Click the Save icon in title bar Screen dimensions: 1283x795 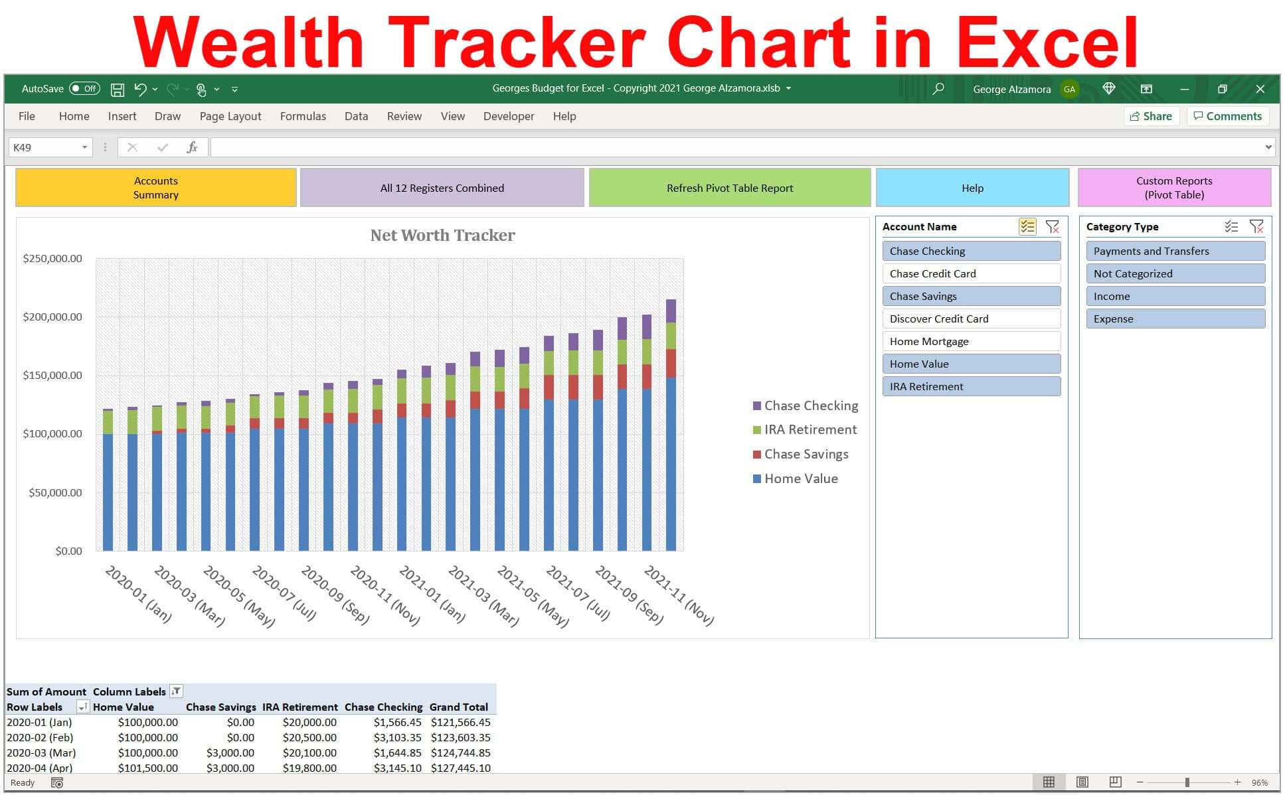point(118,89)
